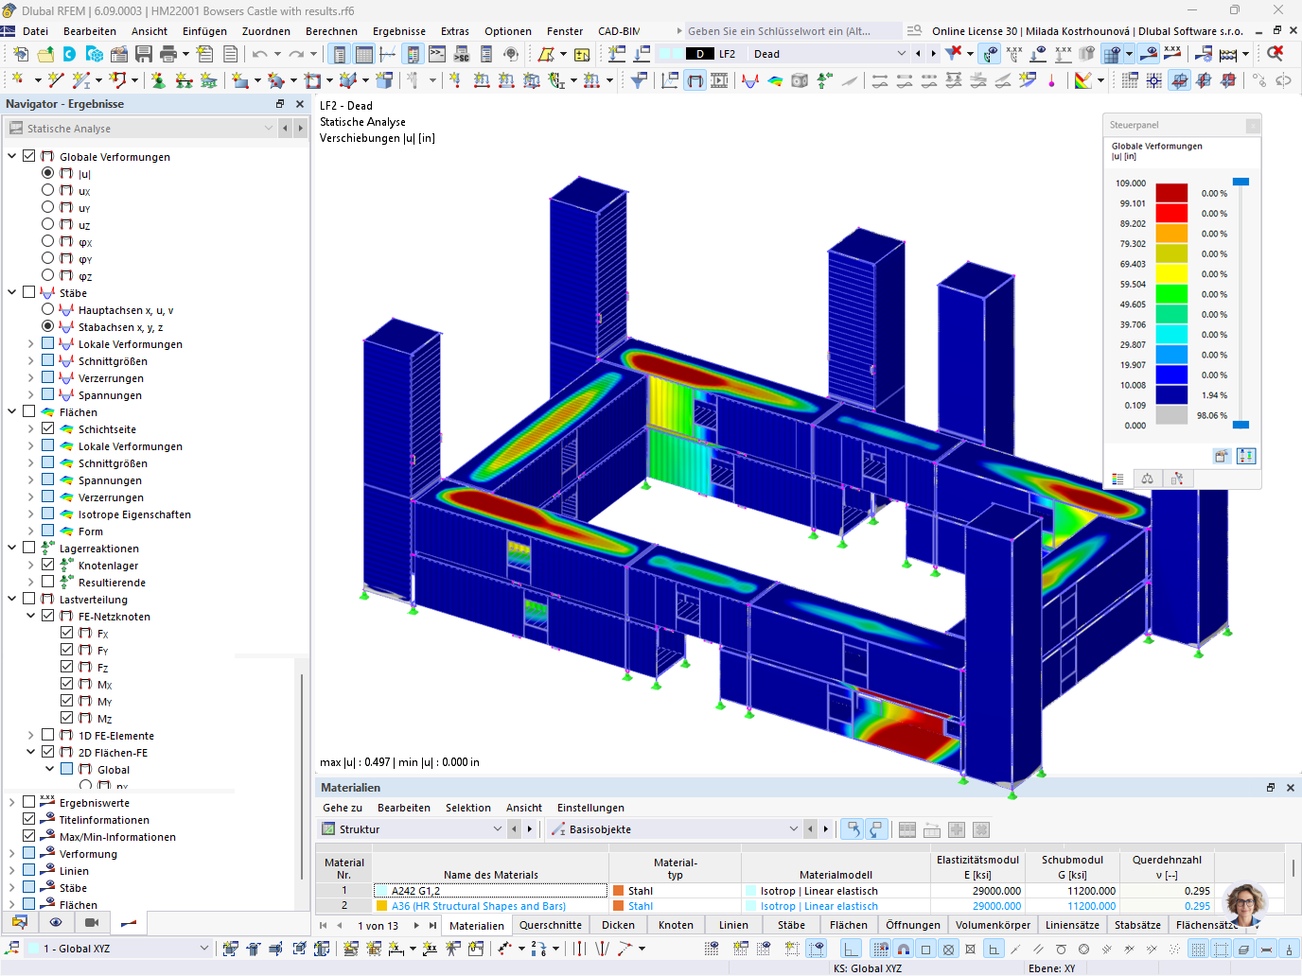Open the Statische Analyse dropdown in the navigator
1302x976 pixels.
[272, 128]
